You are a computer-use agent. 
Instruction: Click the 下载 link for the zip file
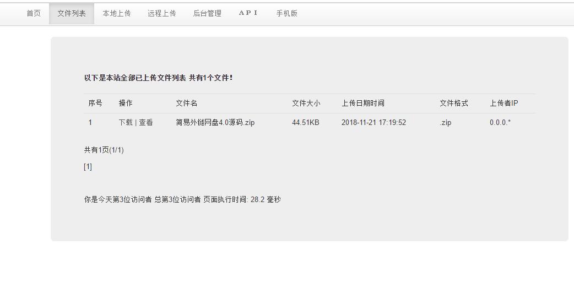[x=126, y=122]
